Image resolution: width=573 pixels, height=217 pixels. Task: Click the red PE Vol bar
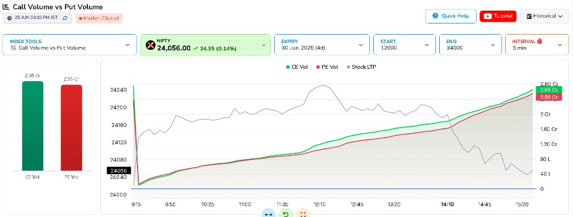pos(71,128)
